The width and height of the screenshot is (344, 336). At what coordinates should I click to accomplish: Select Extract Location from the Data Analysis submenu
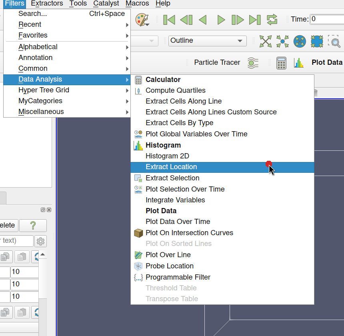click(x=171, y=167)
